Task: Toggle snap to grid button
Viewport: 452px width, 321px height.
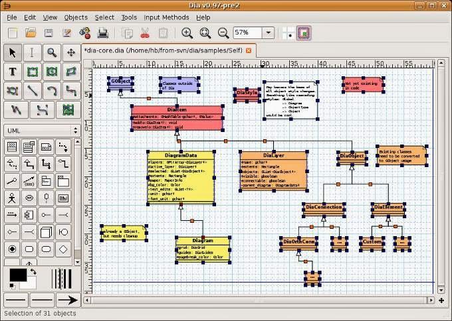Action: [x=288, y=32]
